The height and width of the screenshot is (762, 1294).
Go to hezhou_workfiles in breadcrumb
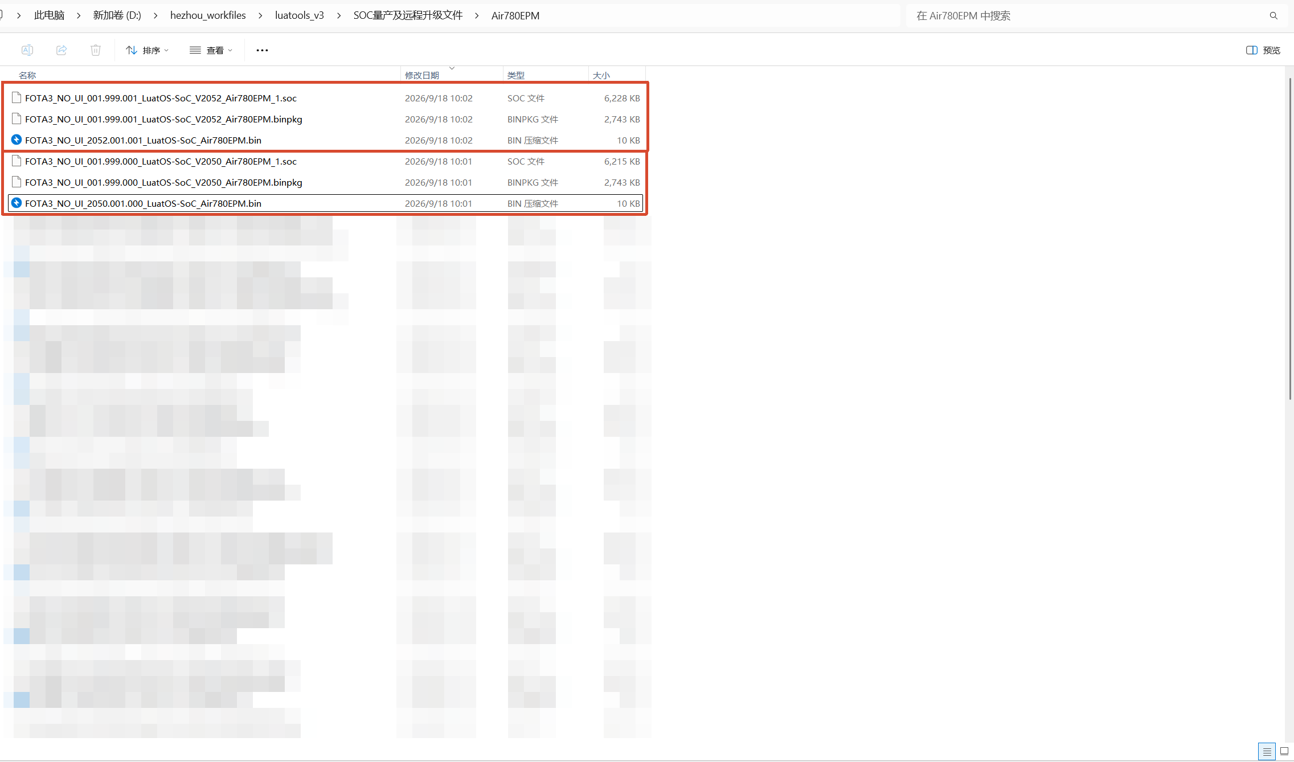(208, 15)
